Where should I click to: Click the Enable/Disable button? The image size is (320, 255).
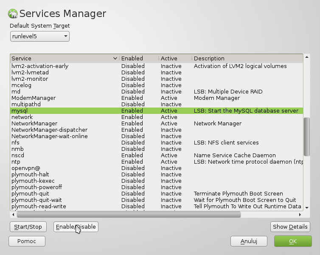(x=76, y=227)
